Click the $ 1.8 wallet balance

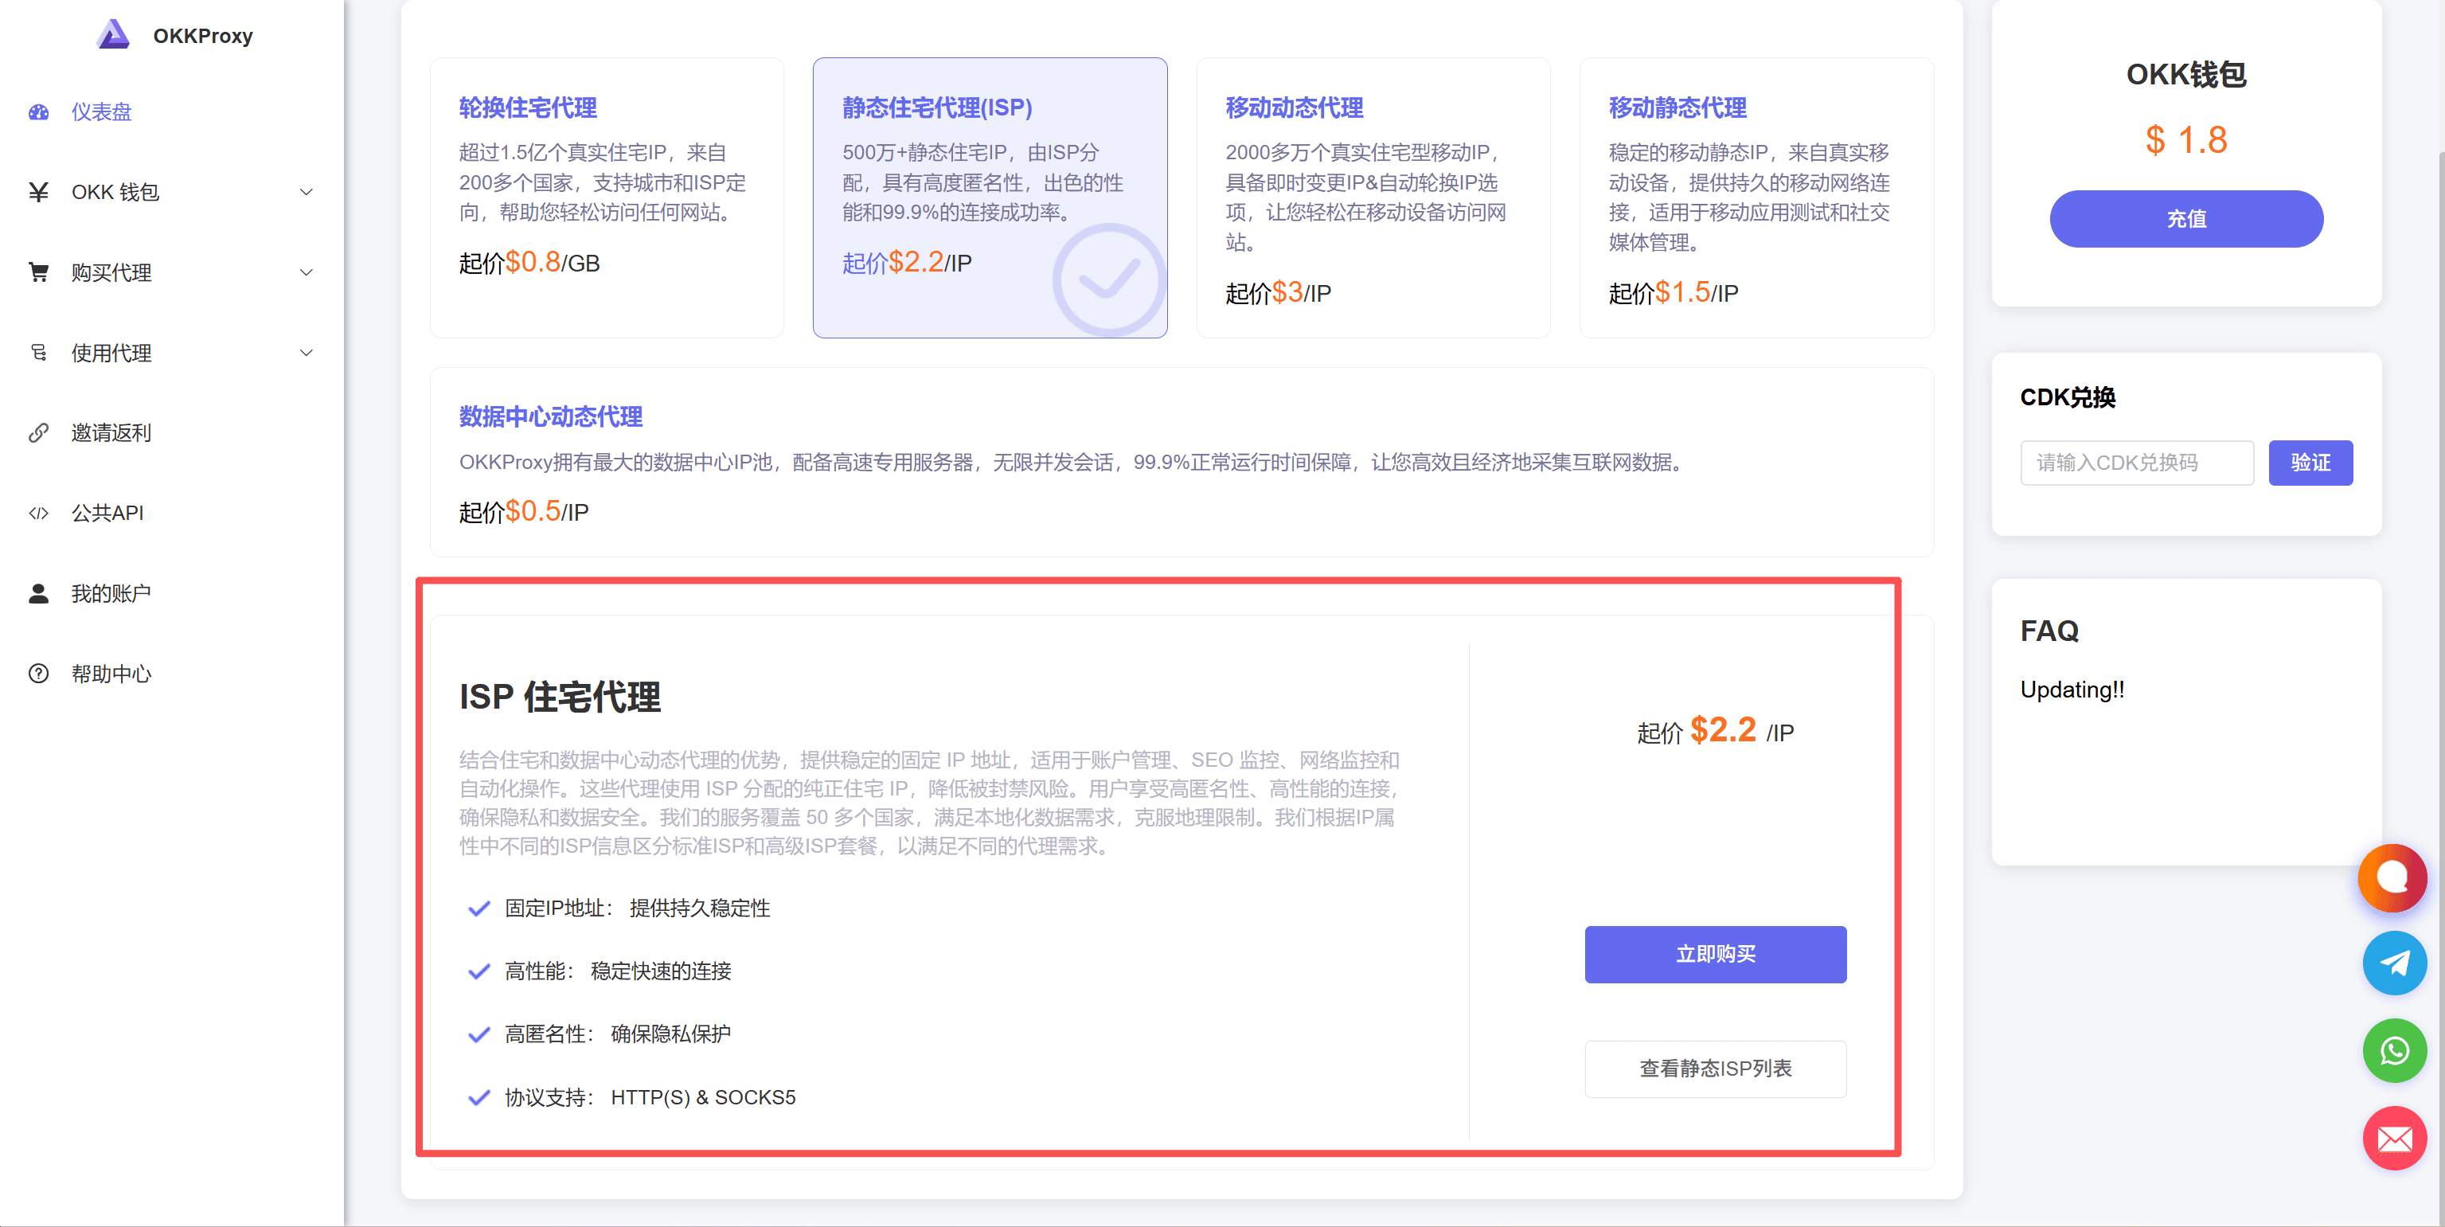[2186, 140]
